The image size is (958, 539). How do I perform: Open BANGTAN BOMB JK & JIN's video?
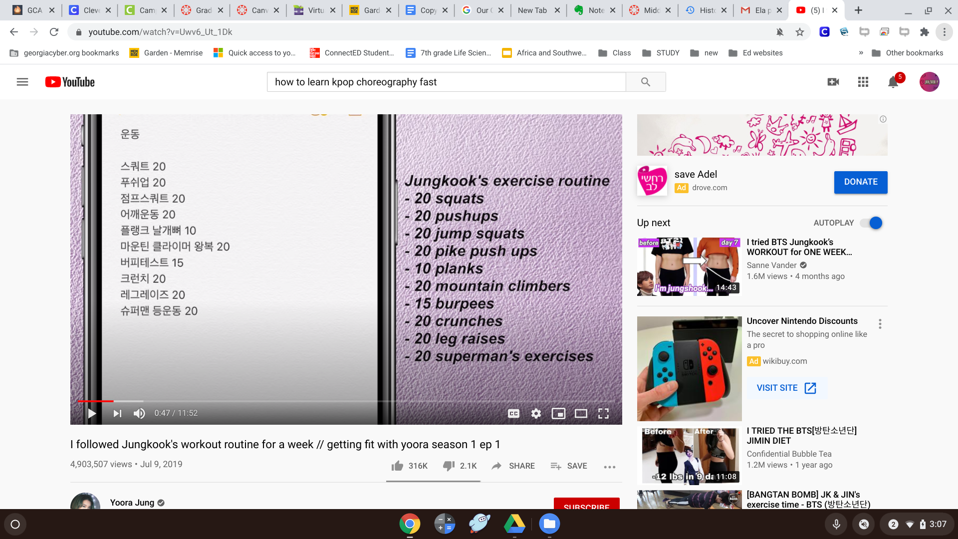pos(808,500)
